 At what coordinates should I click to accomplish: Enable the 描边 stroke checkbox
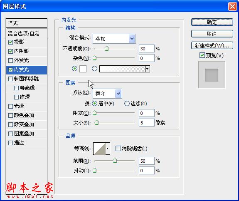coord(10,143)
